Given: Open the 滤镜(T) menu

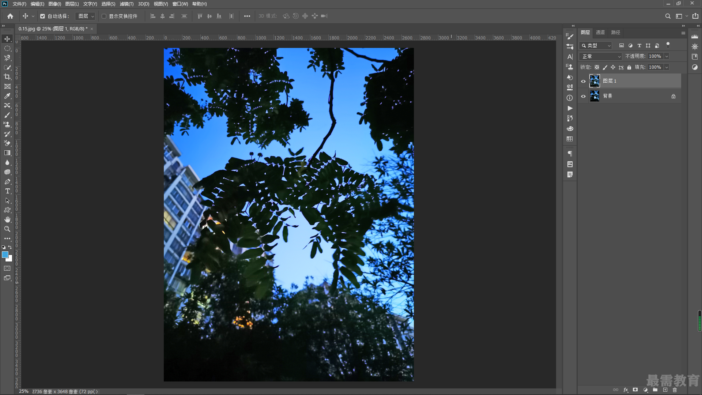Looking at the screenshot, I should [x=127, y=4].
